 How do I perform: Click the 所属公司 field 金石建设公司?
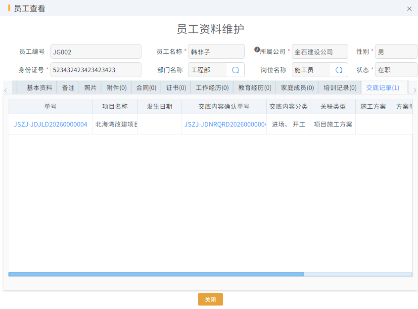[320, 52]
